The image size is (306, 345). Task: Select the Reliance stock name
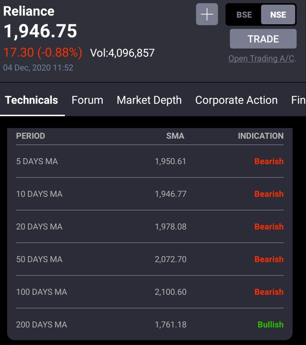tap(29, 11)
